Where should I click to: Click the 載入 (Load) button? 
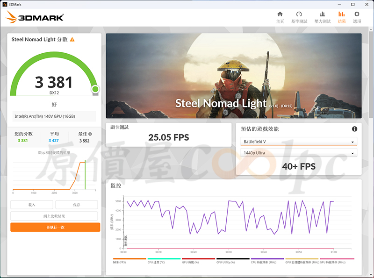pyautogui.click(x=32, y=205)
